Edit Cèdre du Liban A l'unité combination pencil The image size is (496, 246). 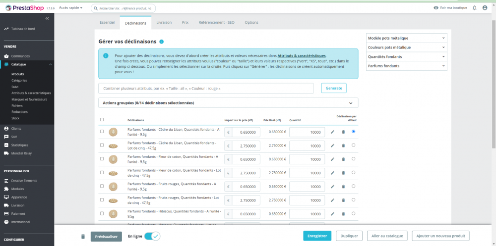click(x=332, y=132)
